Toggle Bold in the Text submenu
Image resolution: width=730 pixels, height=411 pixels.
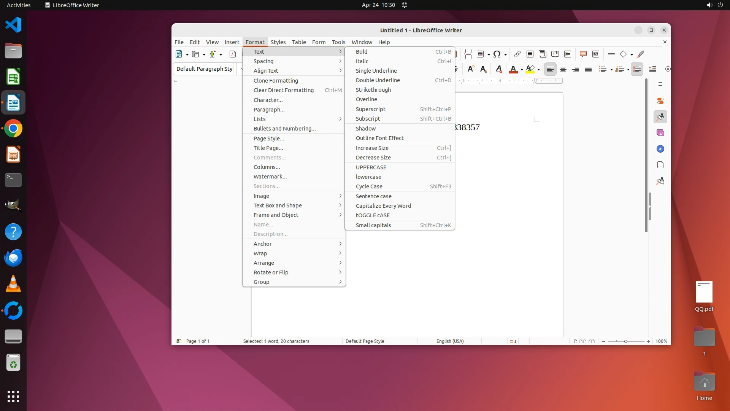(361, 51)
